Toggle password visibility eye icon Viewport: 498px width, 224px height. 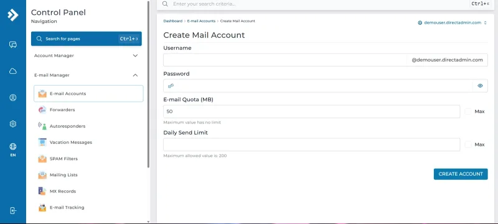(x=480, y=86)
